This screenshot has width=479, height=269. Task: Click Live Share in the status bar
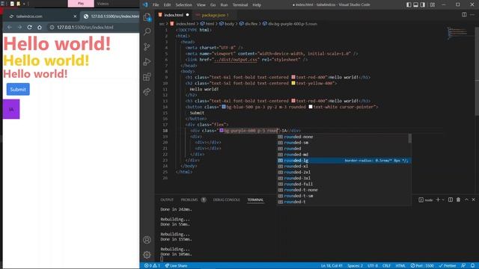coord(177,266)
